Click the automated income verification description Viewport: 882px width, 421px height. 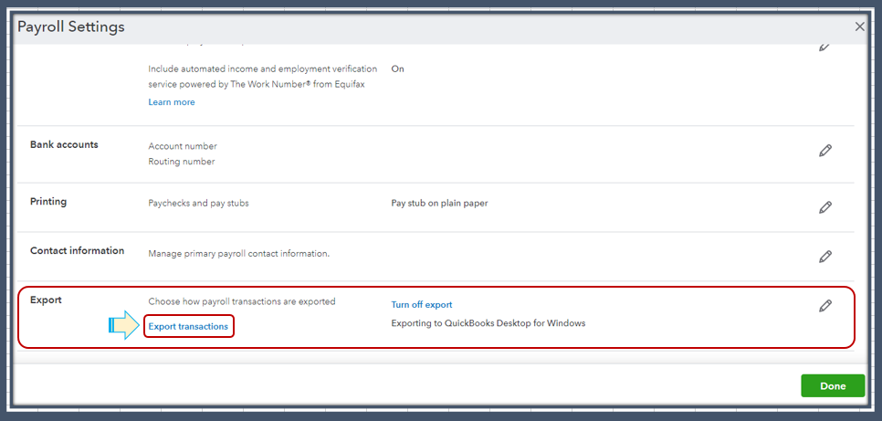(x=263, y=77)
